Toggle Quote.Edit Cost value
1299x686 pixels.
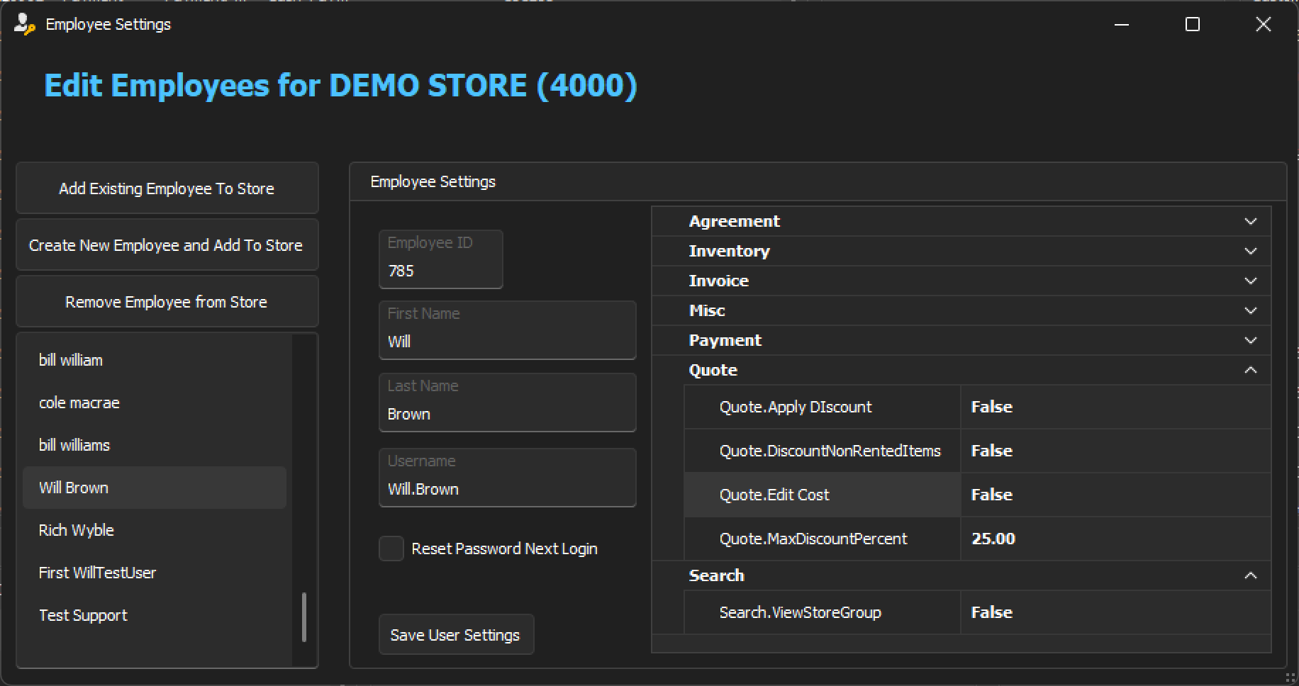991,495
